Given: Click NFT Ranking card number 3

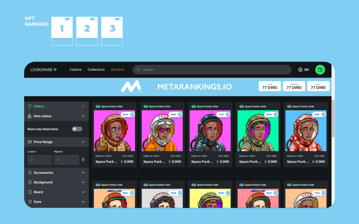Looking at the screenshot, I should 112,31.
